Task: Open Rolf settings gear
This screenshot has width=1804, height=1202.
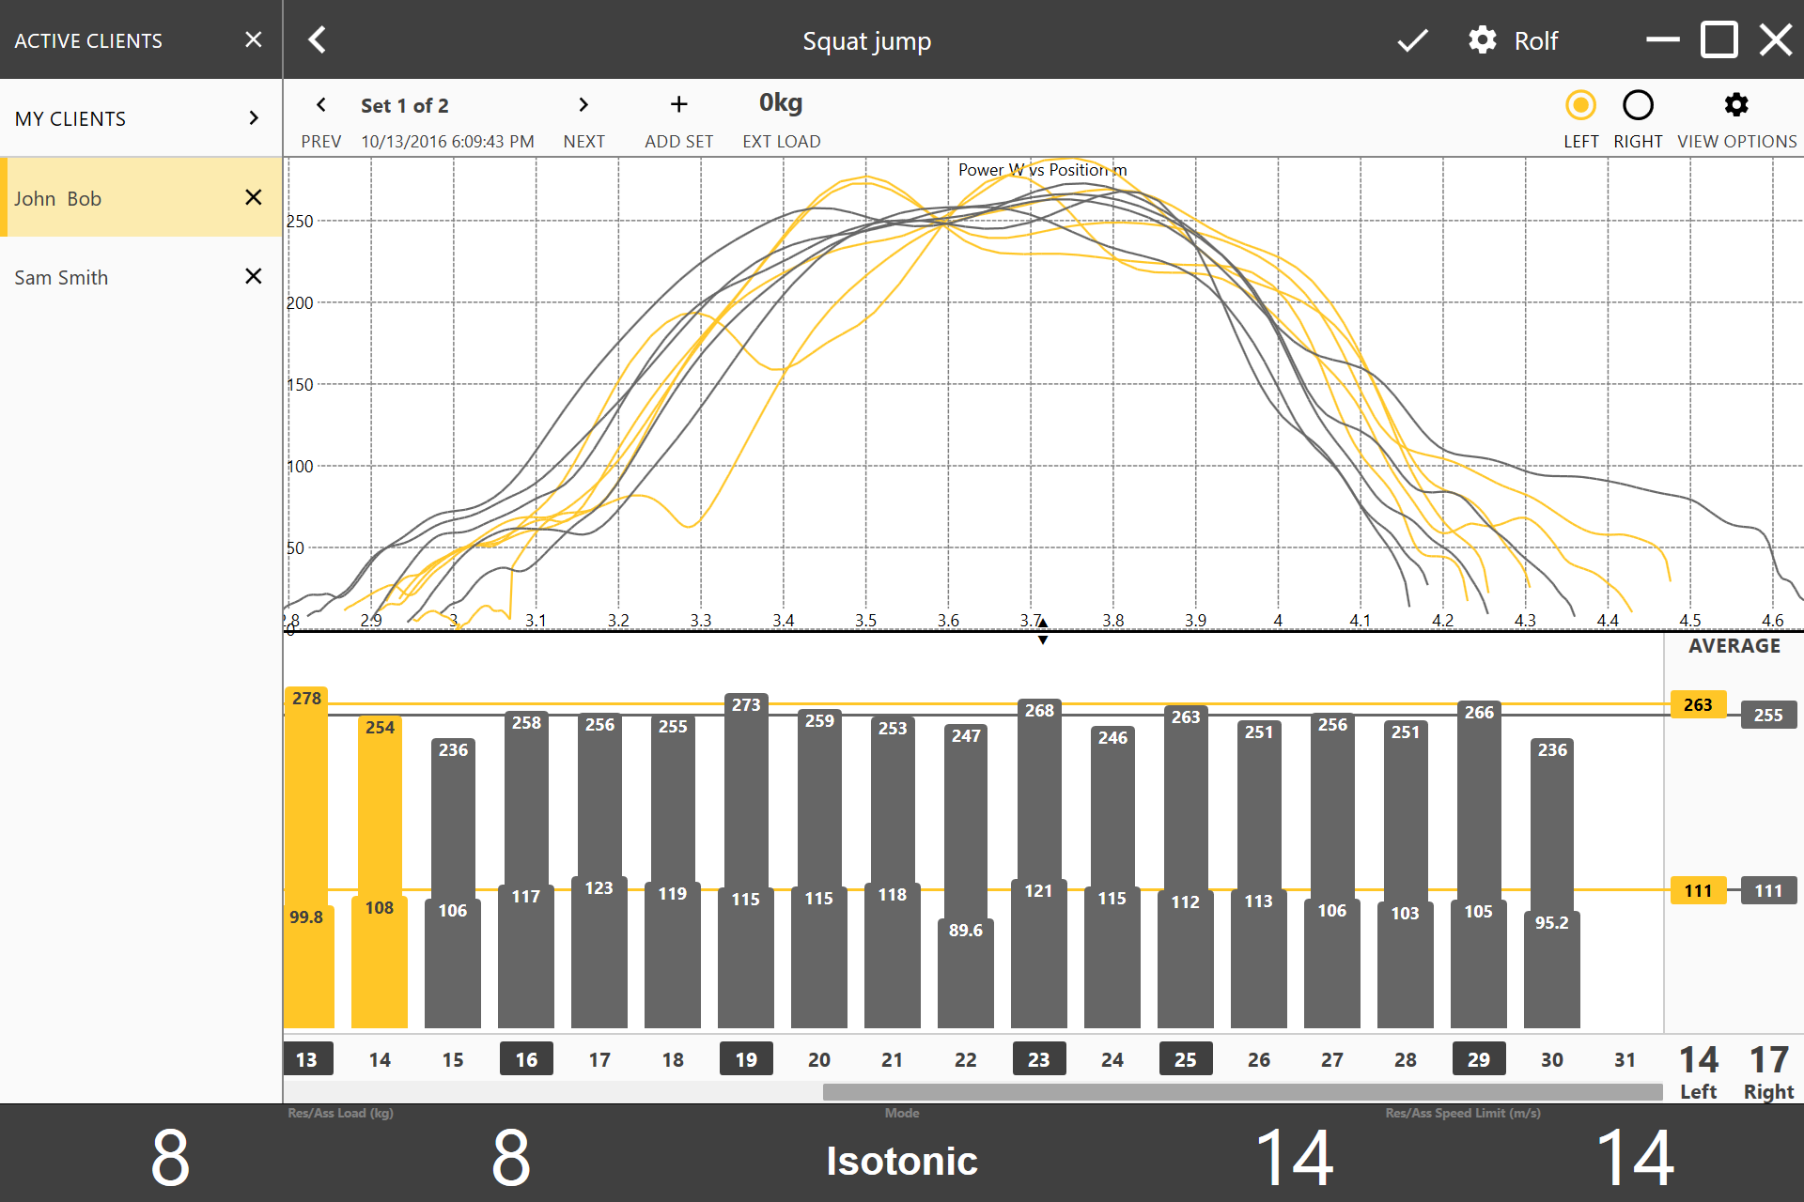Action: (x=1483, y=40)
